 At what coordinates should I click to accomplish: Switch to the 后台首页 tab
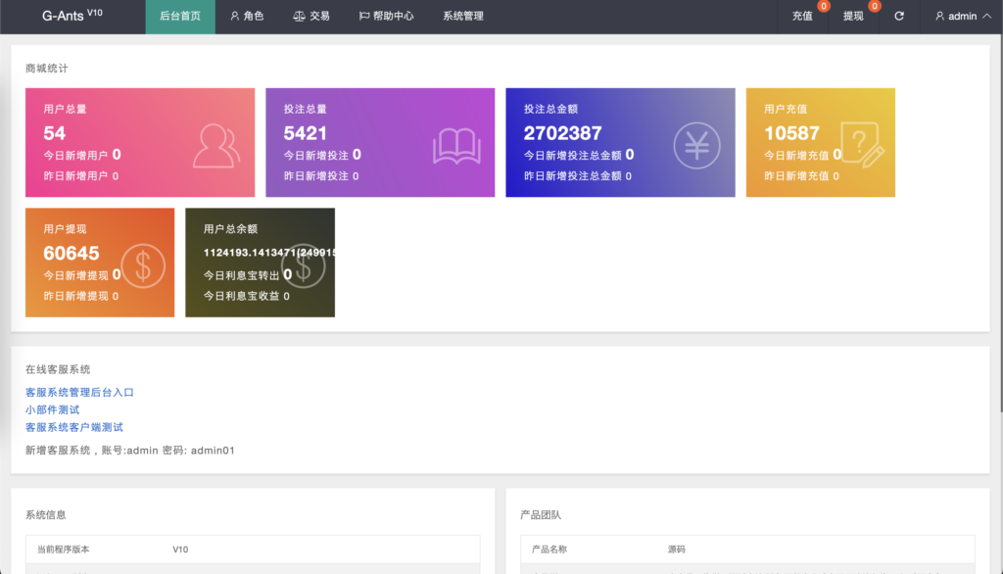click(x=180, y=17)
